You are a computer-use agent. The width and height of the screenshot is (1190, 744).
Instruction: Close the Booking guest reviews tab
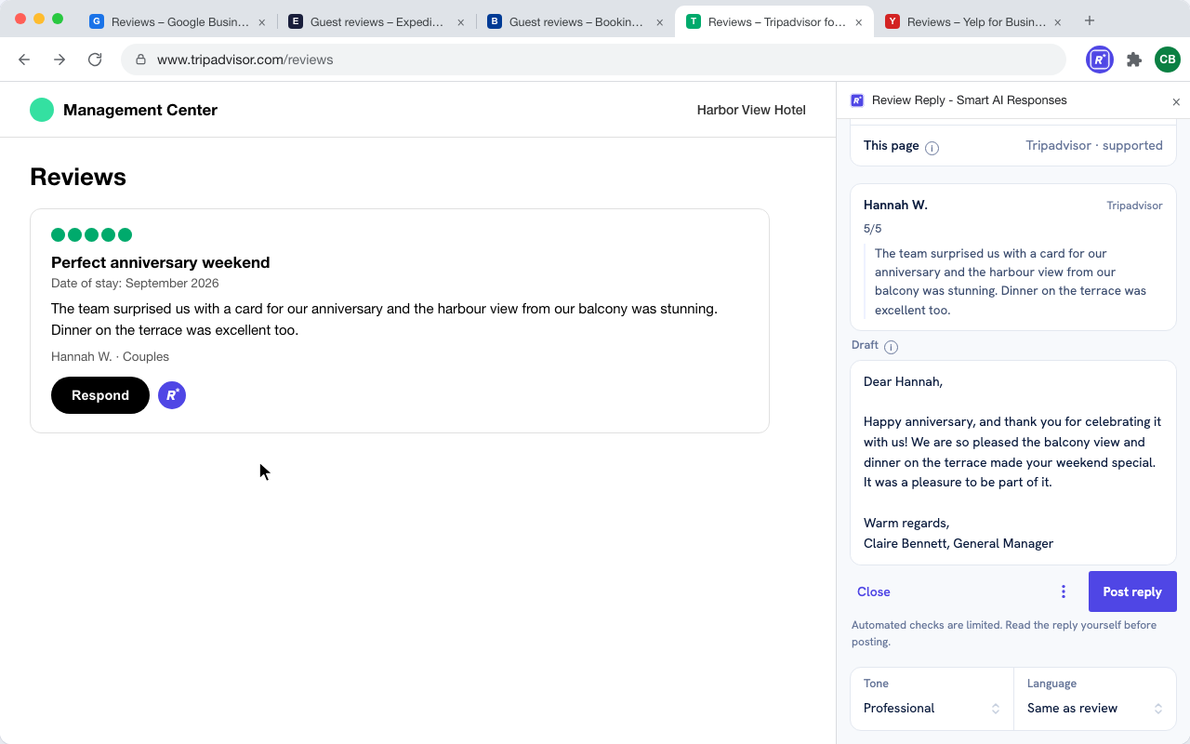pyautogui.click(x=659, y=22)
